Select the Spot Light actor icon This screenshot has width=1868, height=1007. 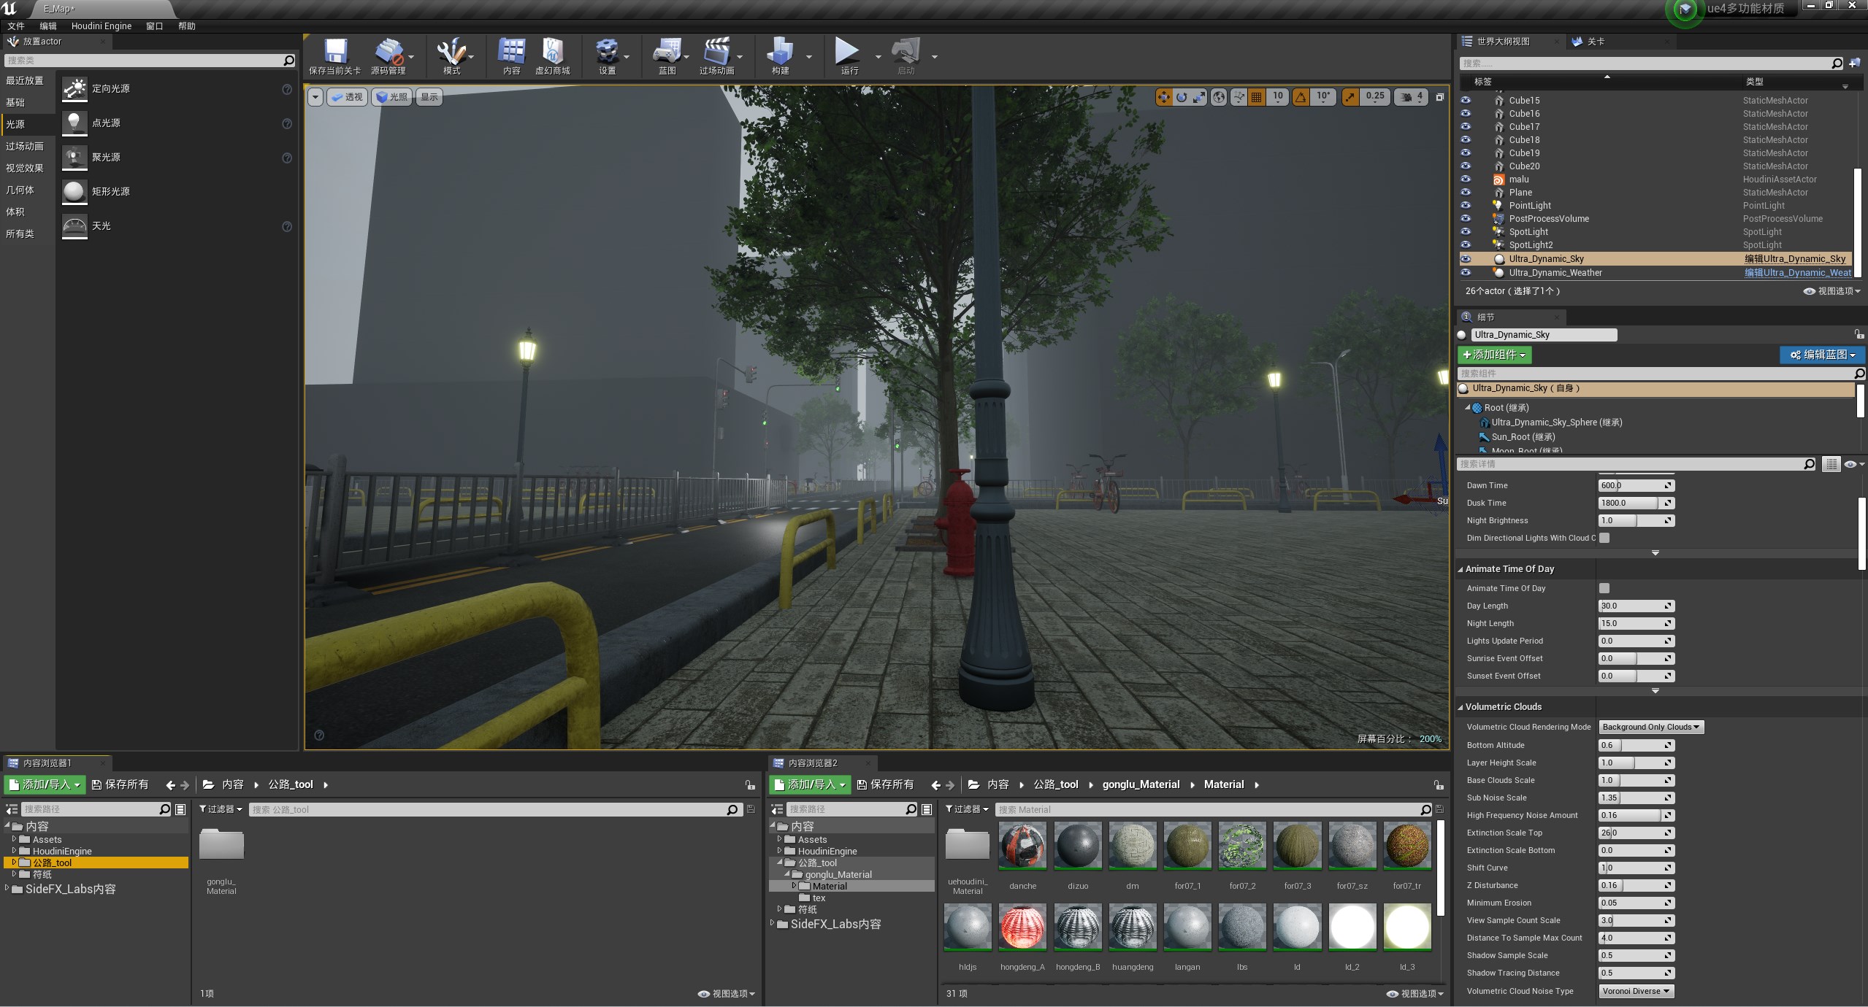pos(74,158)
